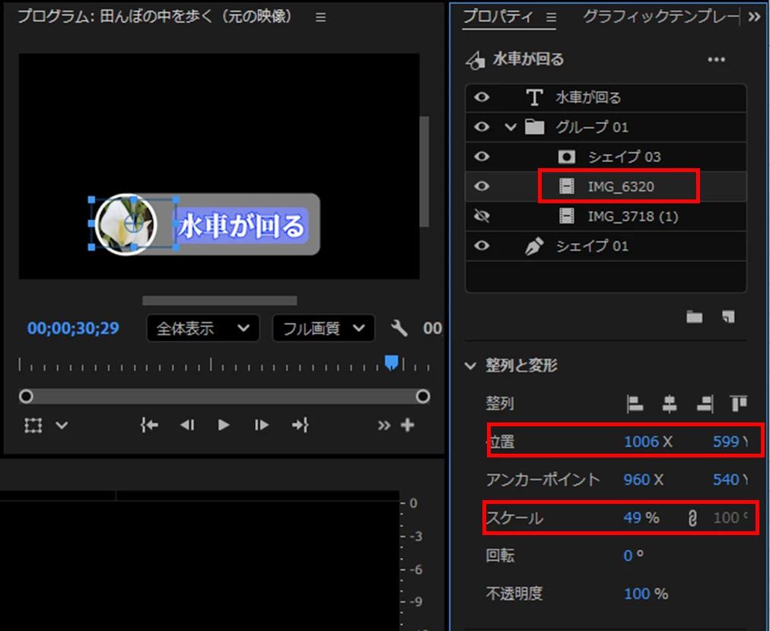Image resolution: width=770 pixels, height=631 pixels.
Task: Step back one frame
Action: tap(187, 425)
